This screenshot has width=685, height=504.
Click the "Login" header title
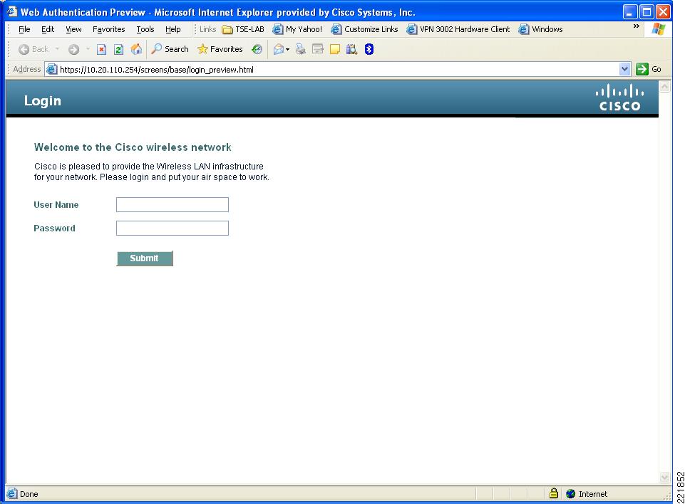42,101
